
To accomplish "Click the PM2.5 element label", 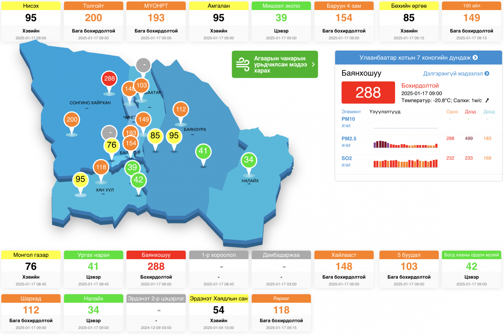I will pos(349,139).
